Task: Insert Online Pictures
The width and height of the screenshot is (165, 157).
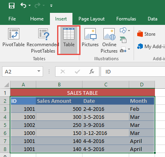Action: [x=109, y=41]
